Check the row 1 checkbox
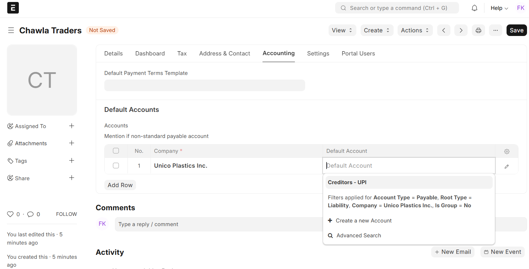 tap(116, 166)
